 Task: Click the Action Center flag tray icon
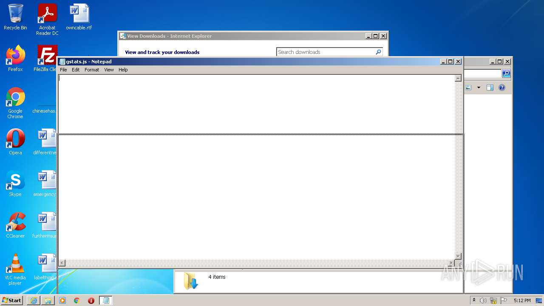pos(504,300)
